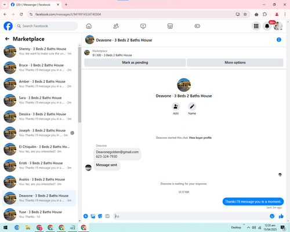This screenshot has width=290, height=232.
Task: Go back in browser history
Action: coord(5,14)
